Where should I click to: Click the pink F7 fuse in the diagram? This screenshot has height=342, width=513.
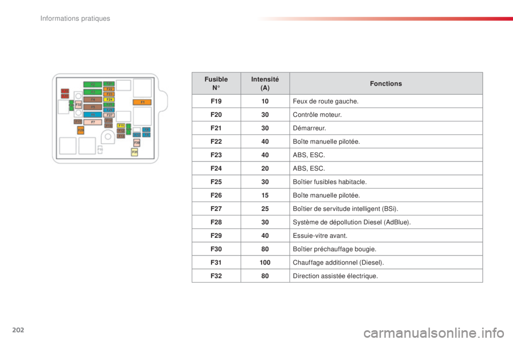[92, 122]
